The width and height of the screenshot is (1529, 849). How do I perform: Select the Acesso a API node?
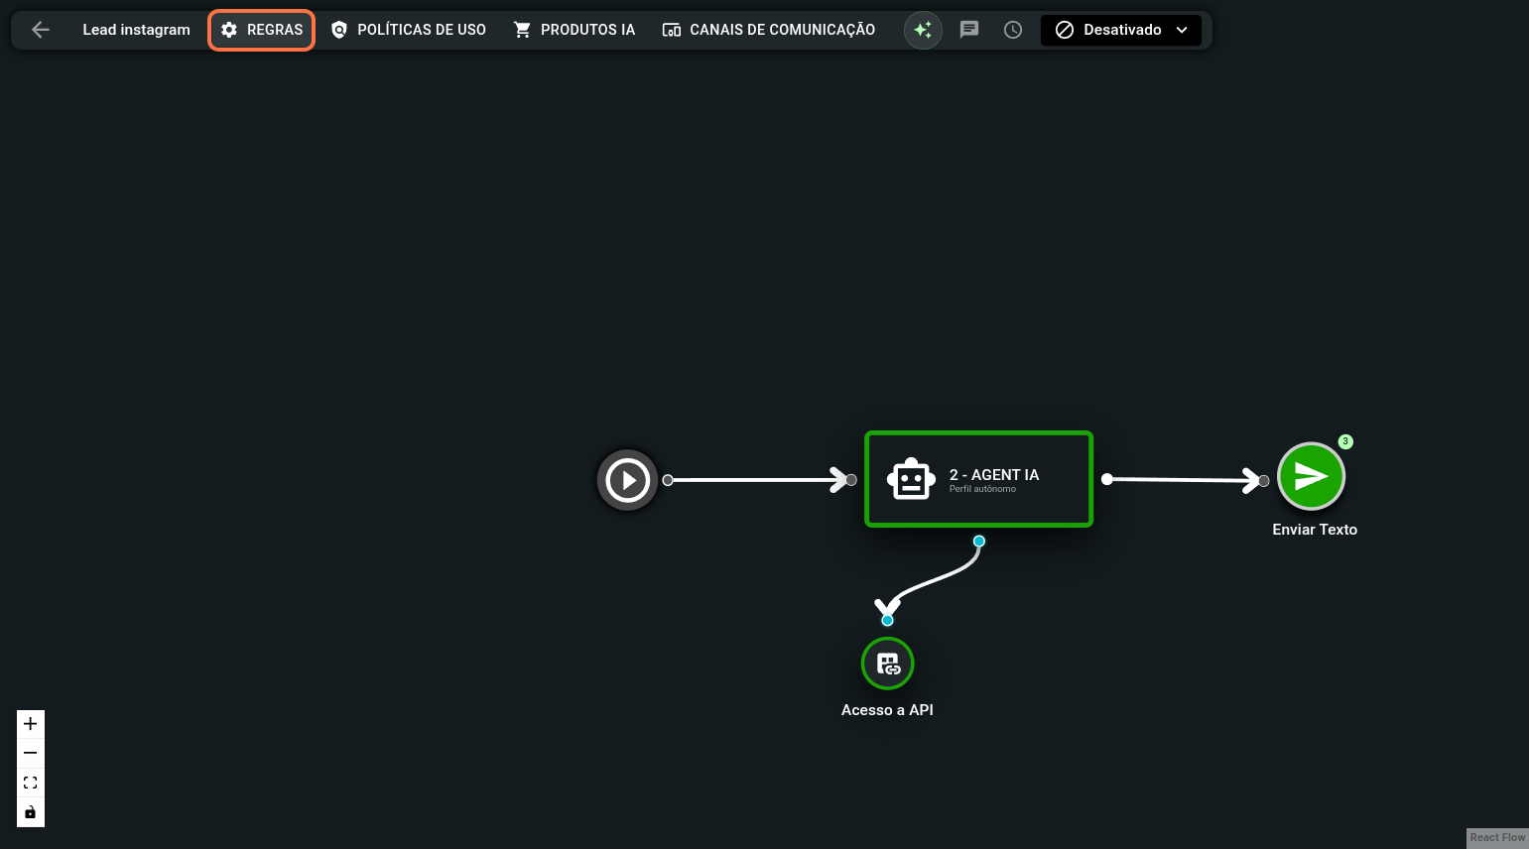pyautogui.click(x=887, y=664)
